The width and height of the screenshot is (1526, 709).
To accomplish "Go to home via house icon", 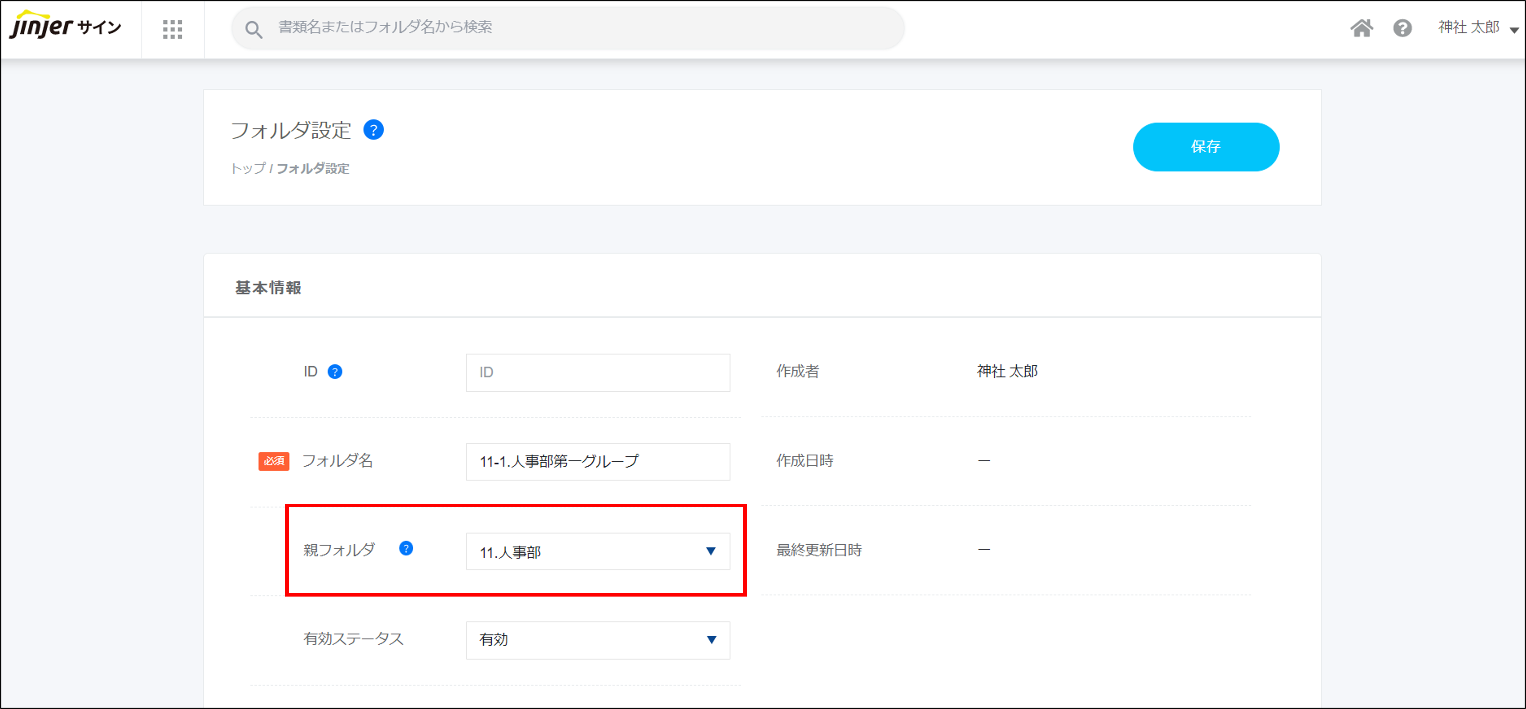I will [1361, 28].
